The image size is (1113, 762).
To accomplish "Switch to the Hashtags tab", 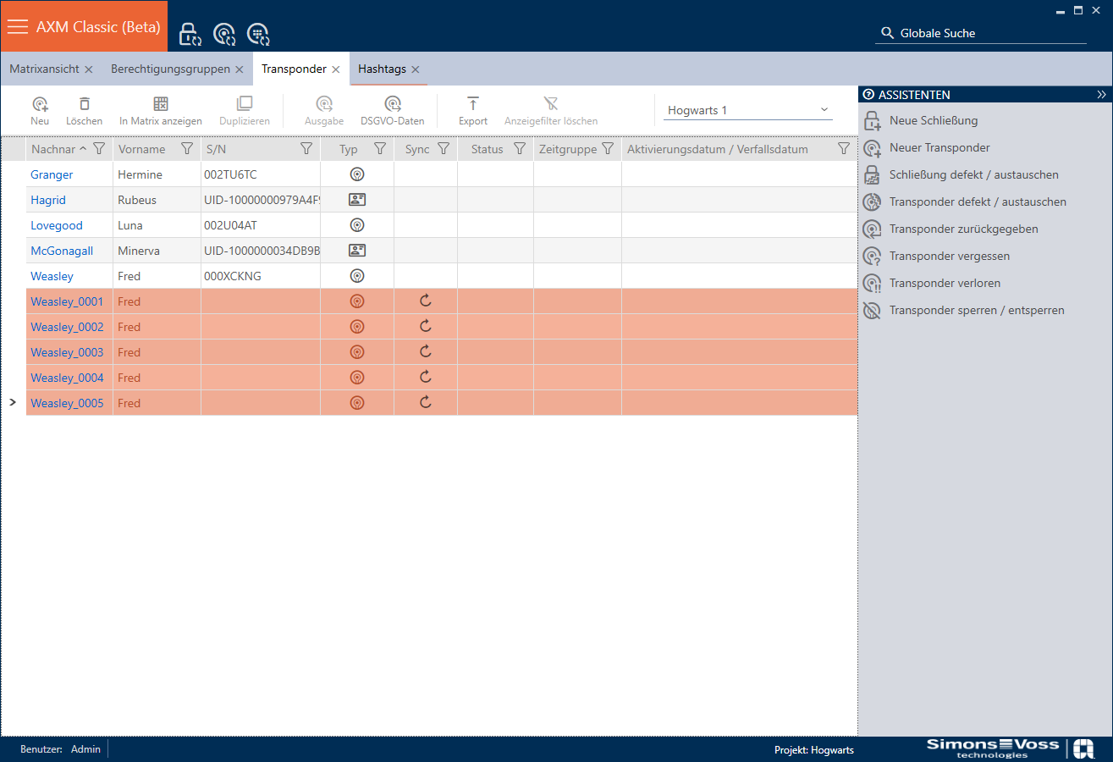I will tap(382, 69).
